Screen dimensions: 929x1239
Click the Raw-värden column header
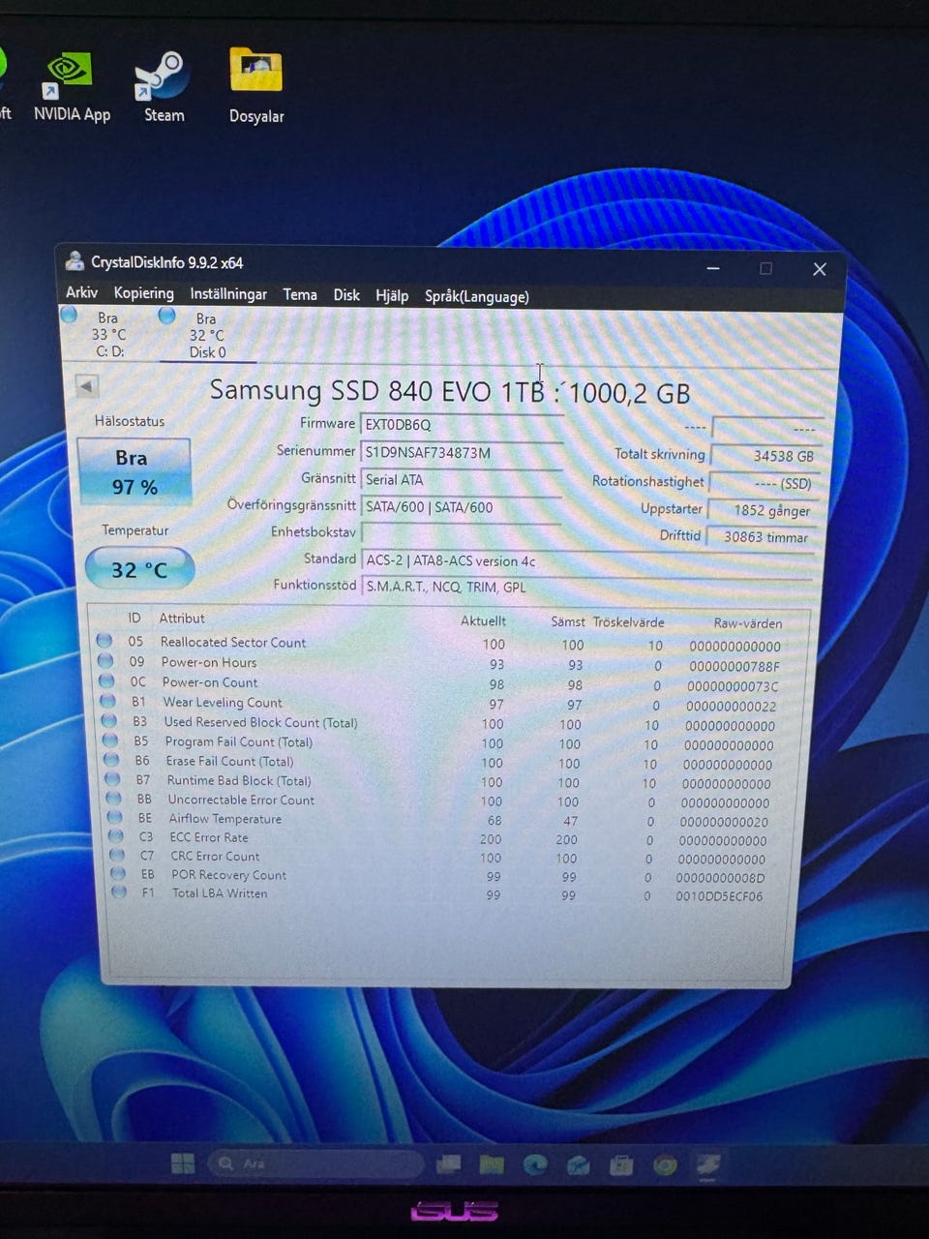coord(748,623)
